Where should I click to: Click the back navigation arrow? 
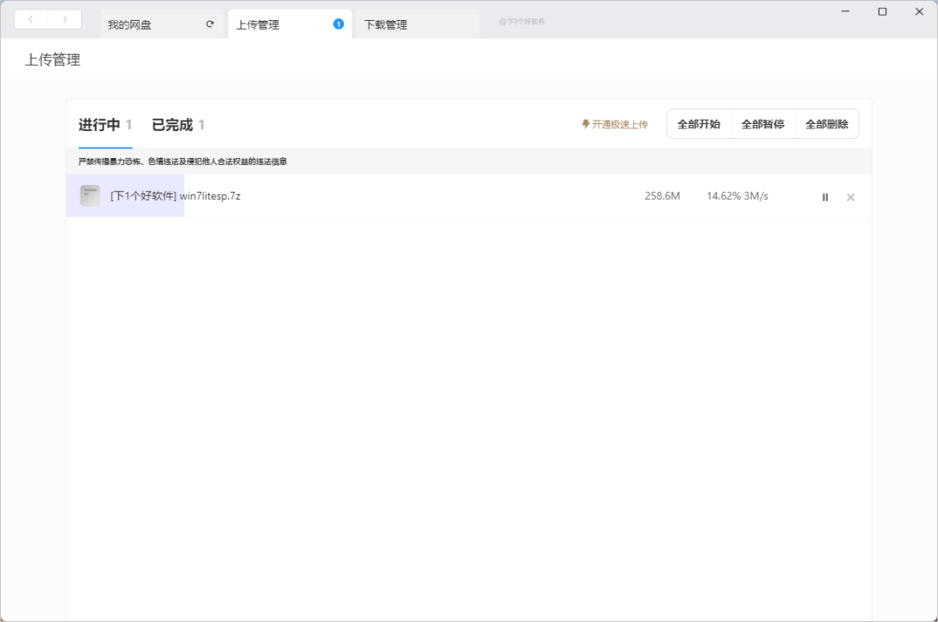31,19
